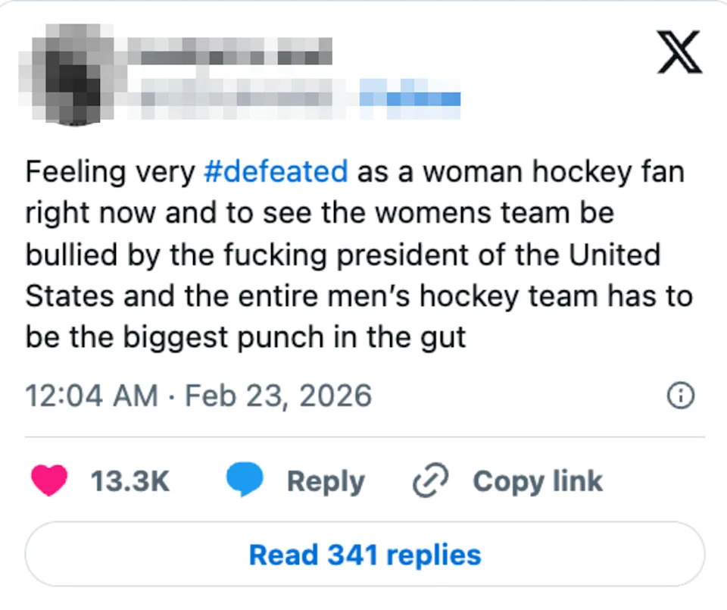Click the Reply button
727x610 pixels.
(x=326, y=480)
